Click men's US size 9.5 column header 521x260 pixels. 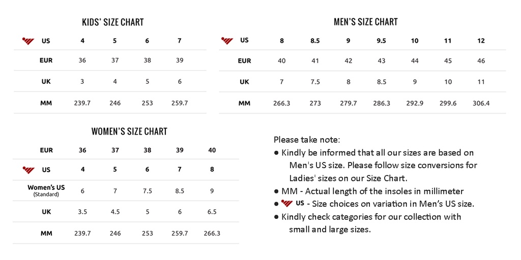381,41
